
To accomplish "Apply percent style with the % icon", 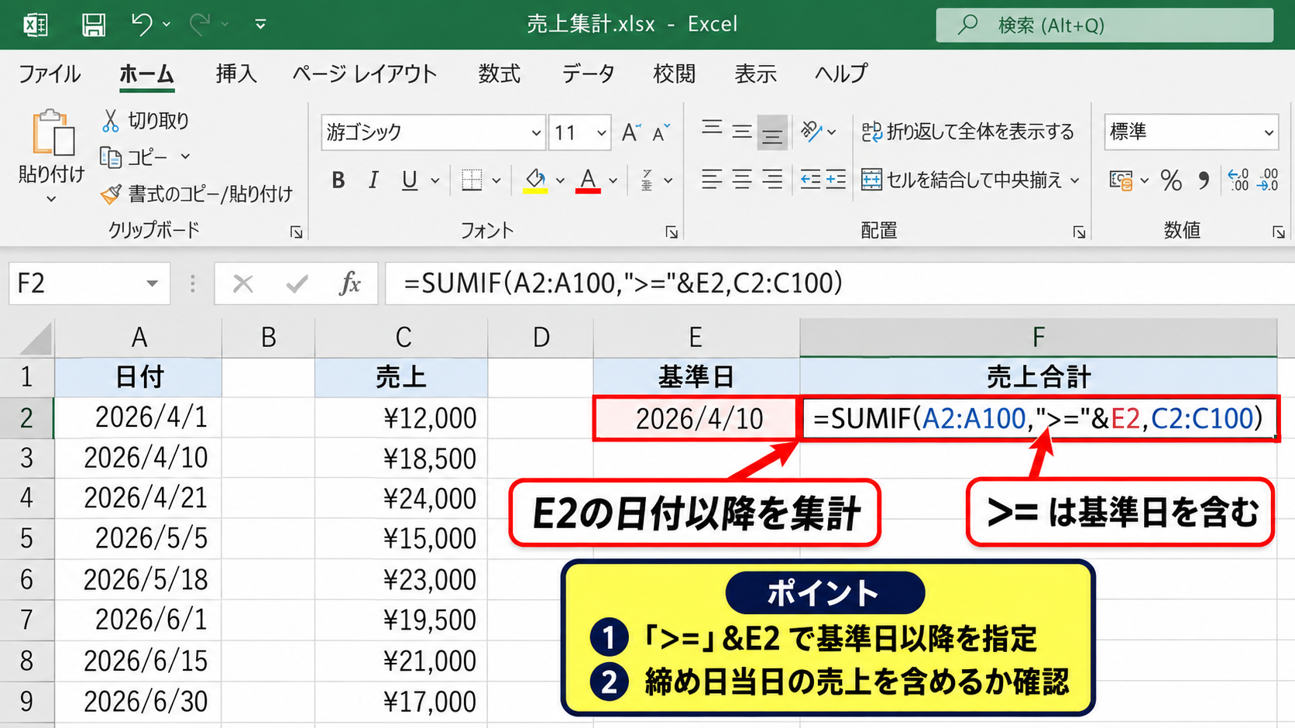I will [x=1171, y=180].
